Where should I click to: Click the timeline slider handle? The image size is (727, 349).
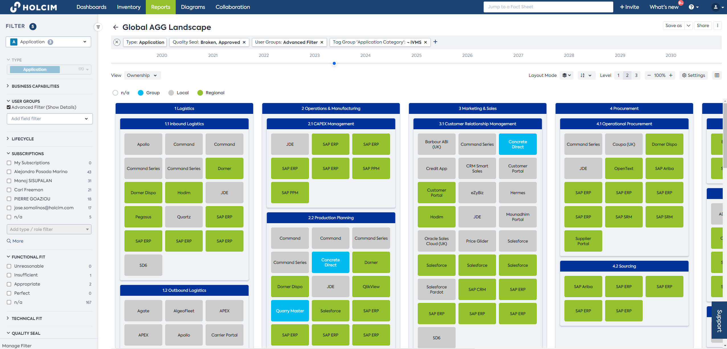(x=334, y=63)
